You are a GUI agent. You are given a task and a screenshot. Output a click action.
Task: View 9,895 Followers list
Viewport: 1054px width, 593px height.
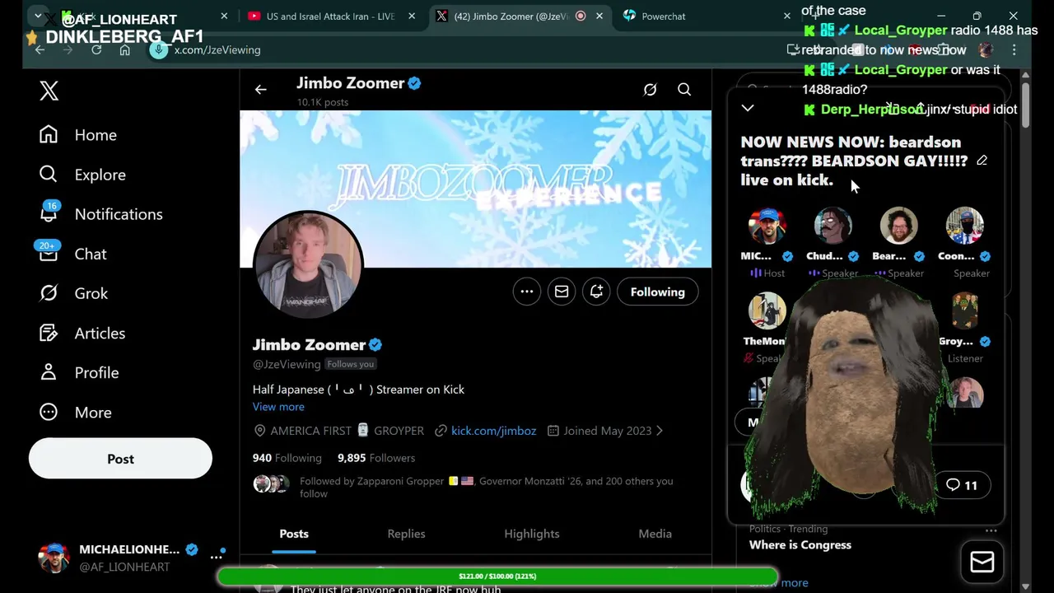376,458
